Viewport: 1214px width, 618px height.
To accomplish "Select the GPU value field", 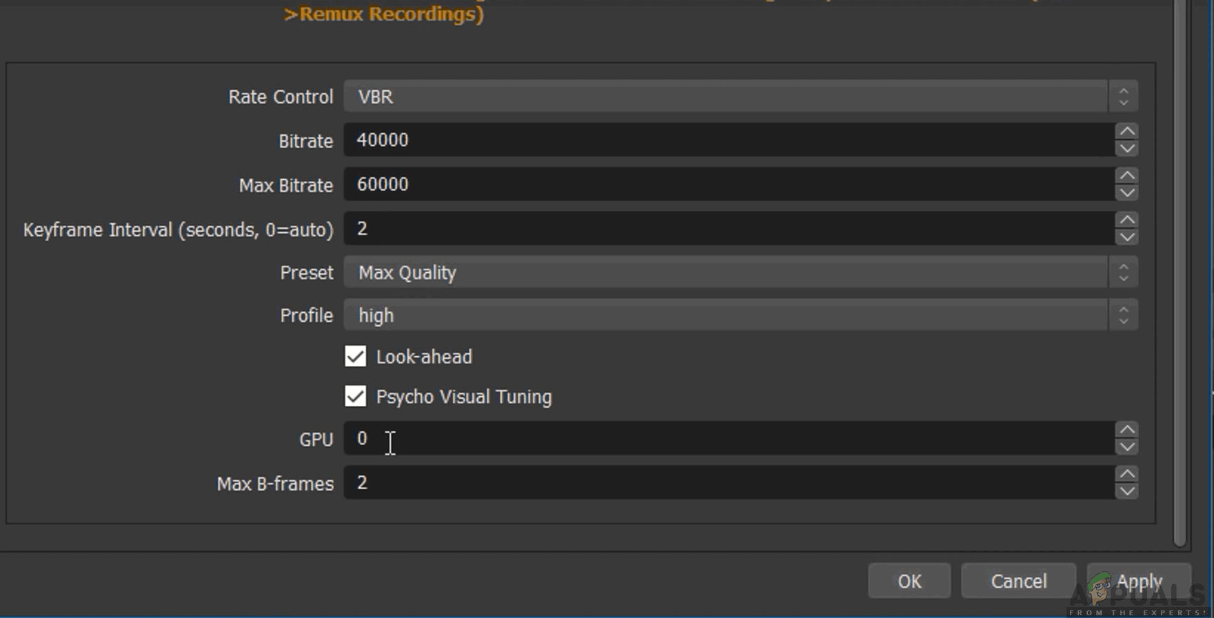I will click(729, 438).
